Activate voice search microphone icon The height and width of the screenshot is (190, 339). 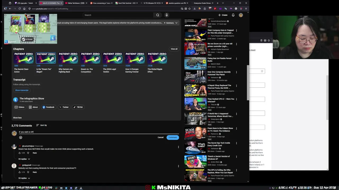click(167, 15)
